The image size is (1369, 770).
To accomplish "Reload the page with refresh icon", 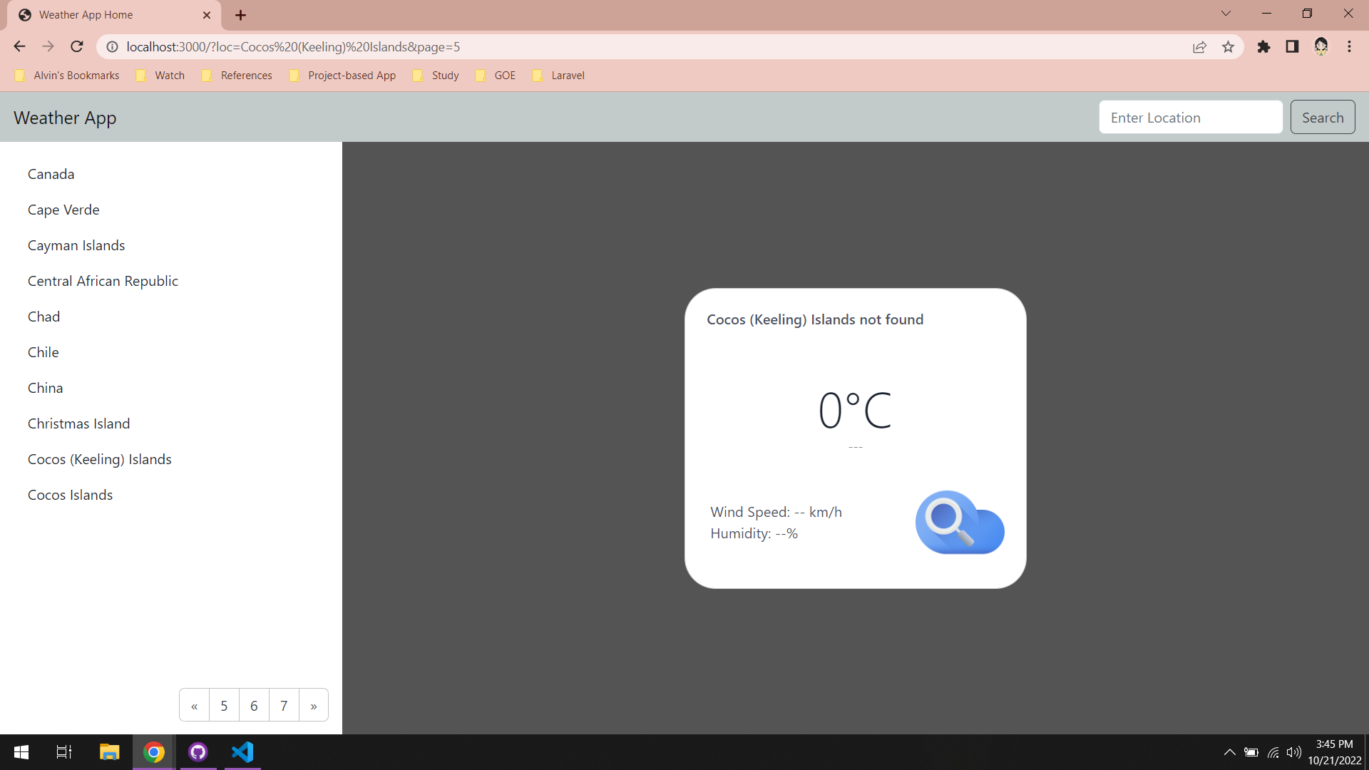I will tap(77, 46).
